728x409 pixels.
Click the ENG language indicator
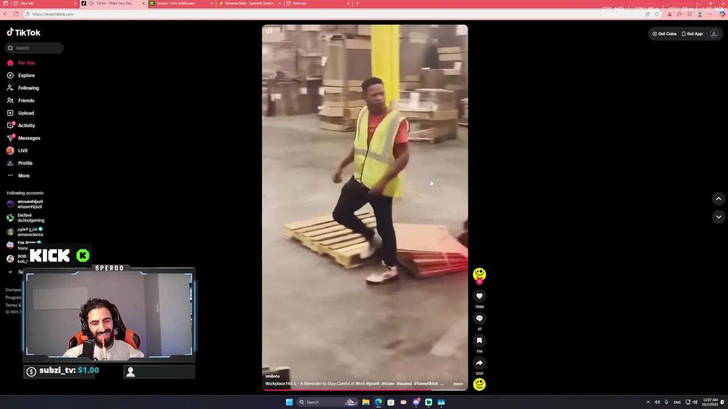(677, 402)
